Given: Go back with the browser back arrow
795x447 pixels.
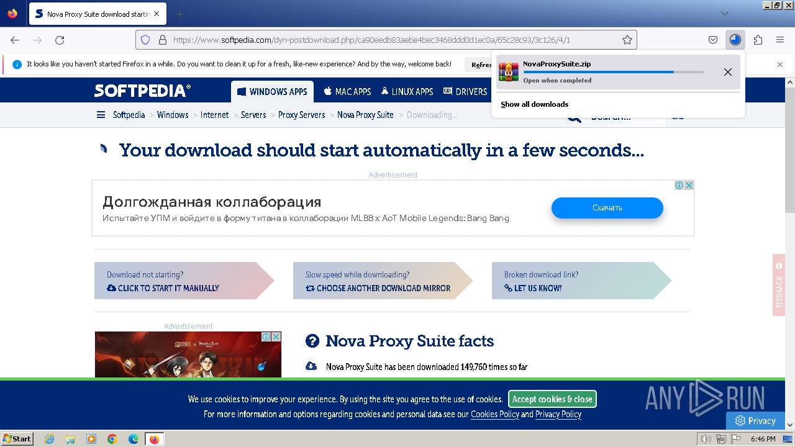Looking at the screenshot, I should (x=15, y=40).
